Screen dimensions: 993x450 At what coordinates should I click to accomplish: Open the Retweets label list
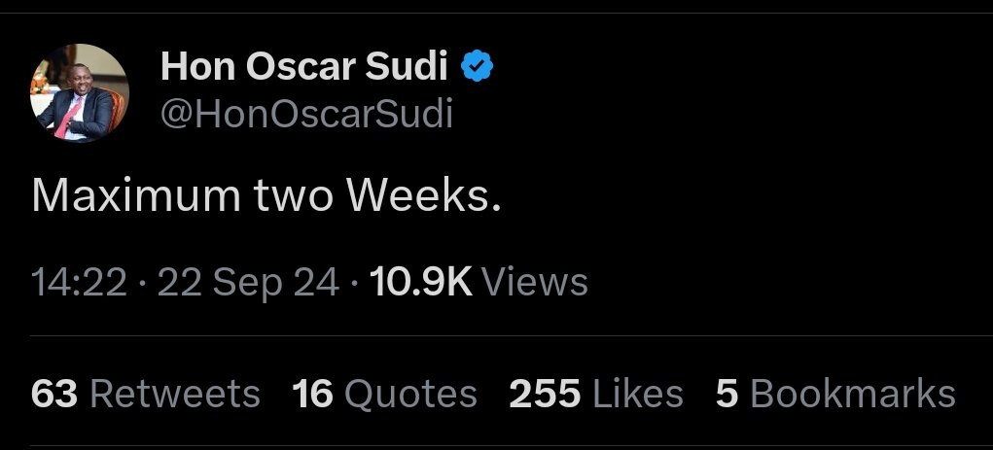coord(175,394)
